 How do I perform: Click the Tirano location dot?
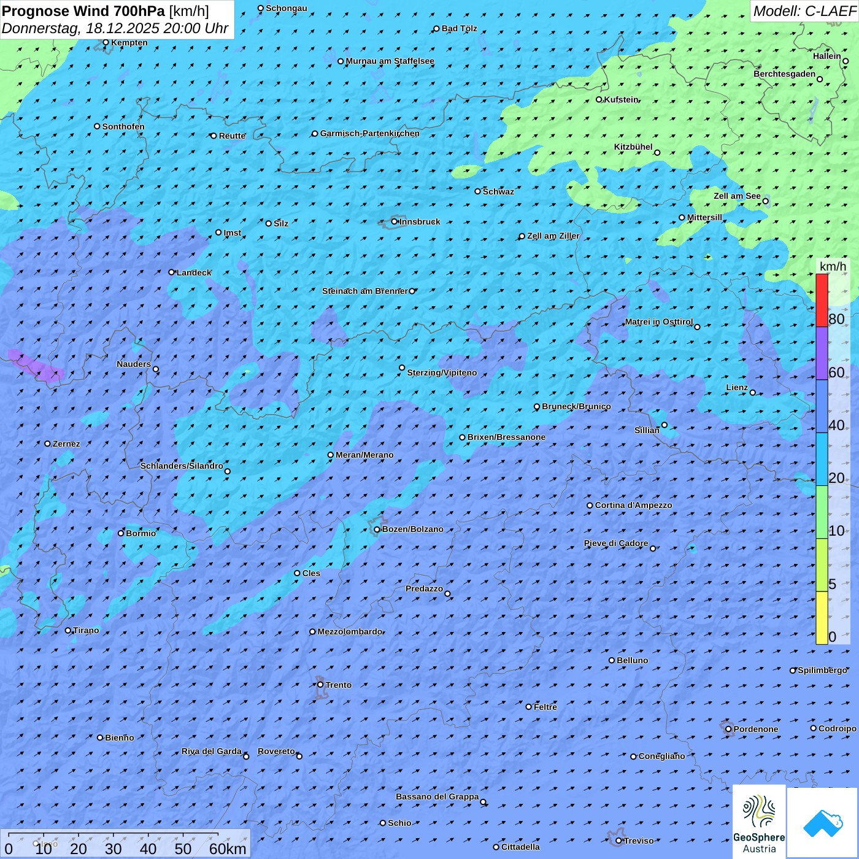pos(68,630)
